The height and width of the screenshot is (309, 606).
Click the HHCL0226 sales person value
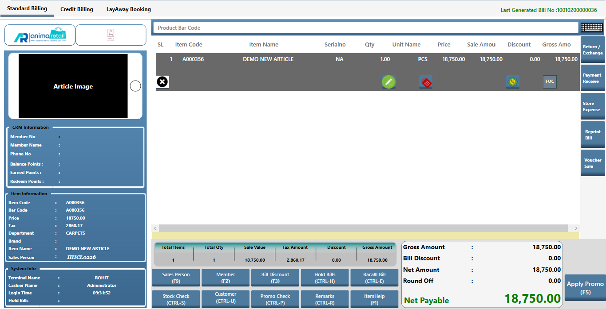82,257
